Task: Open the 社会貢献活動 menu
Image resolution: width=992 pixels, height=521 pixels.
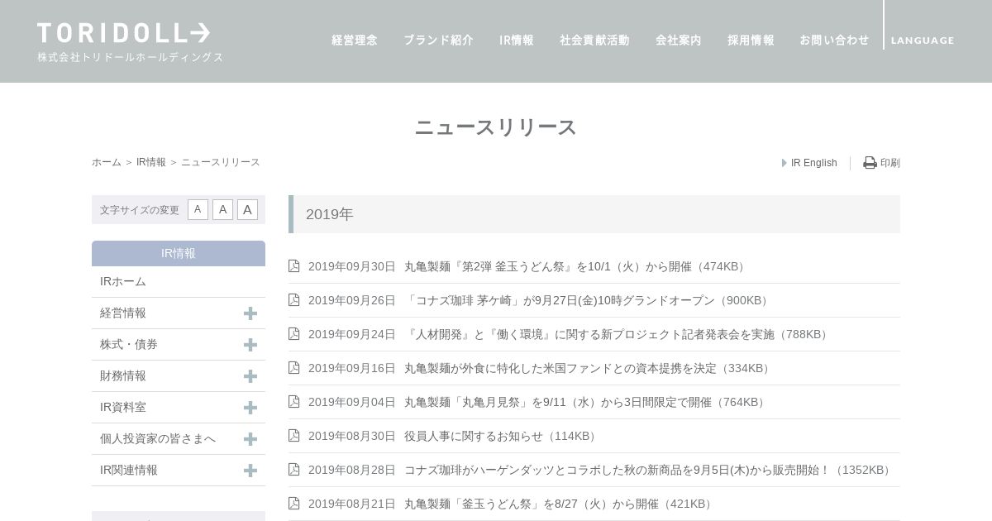Action: (x=594, y=40)
